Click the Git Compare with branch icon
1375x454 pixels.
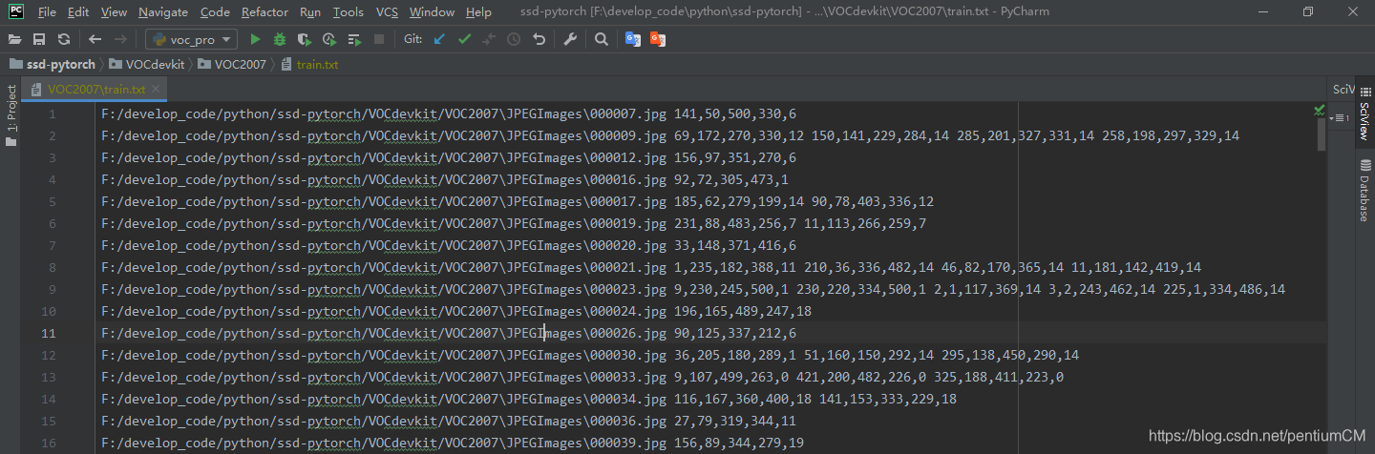pyautogui.click(x=489, y=39)
